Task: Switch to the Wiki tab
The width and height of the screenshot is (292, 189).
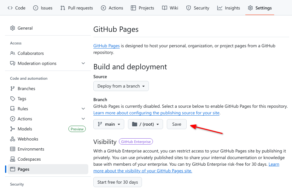Action: 170,8
